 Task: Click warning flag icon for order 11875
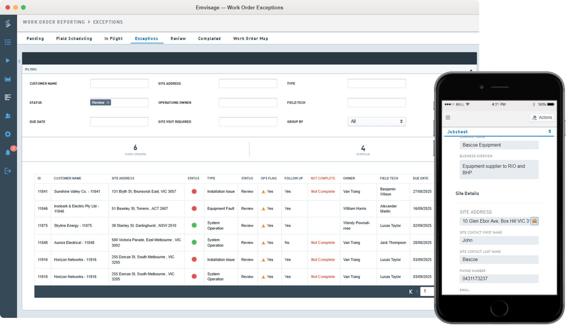tap(263, 226)
